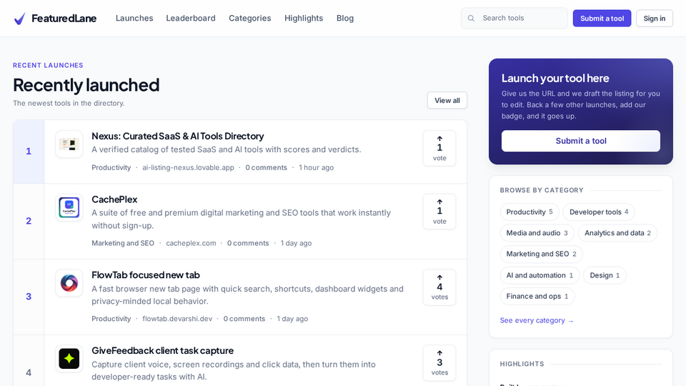
Task: Click the rank number 1 cell
Action: [29, 152]
